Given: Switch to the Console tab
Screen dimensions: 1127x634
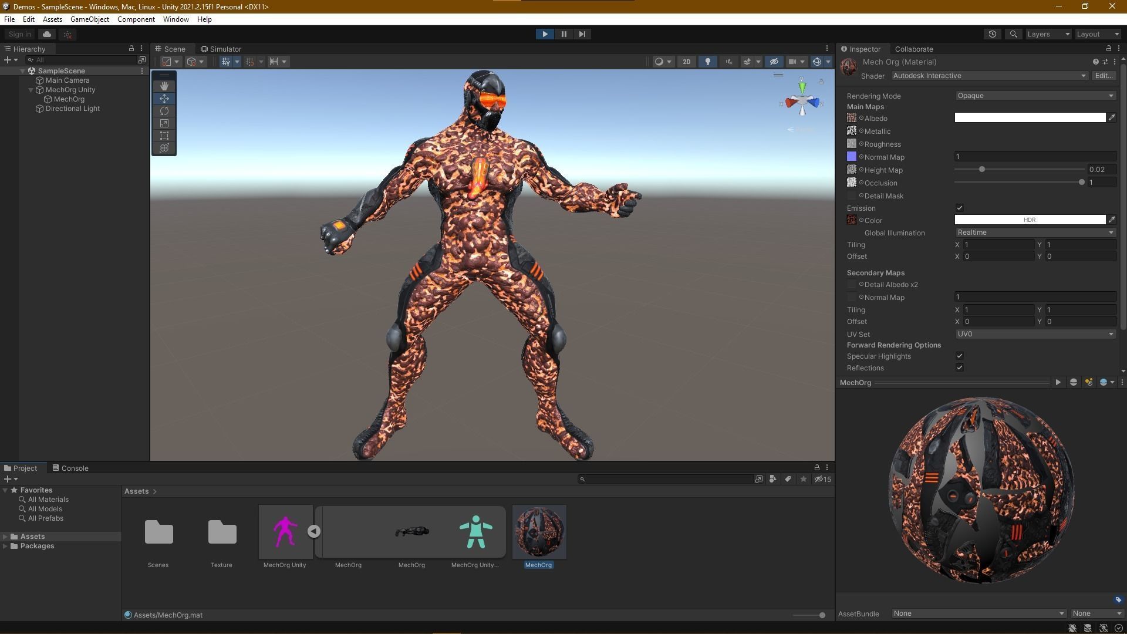Looking at the screenshot, I should pyautogui.click(x=70, y=468).
